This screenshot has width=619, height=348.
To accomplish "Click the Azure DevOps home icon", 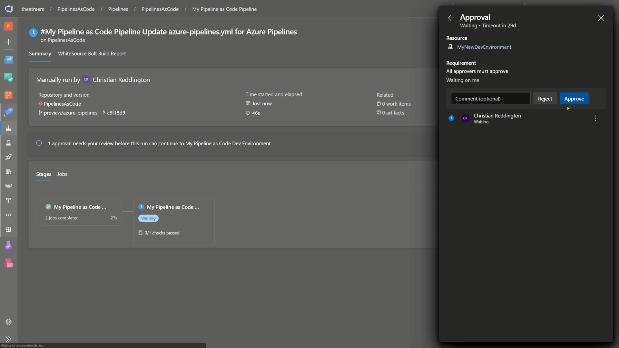I will (x=8, y=8).
